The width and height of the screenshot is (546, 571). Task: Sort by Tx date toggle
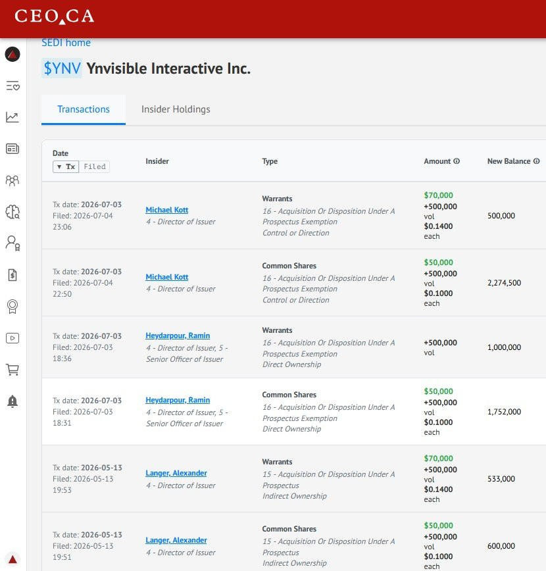tap(66, 166)
